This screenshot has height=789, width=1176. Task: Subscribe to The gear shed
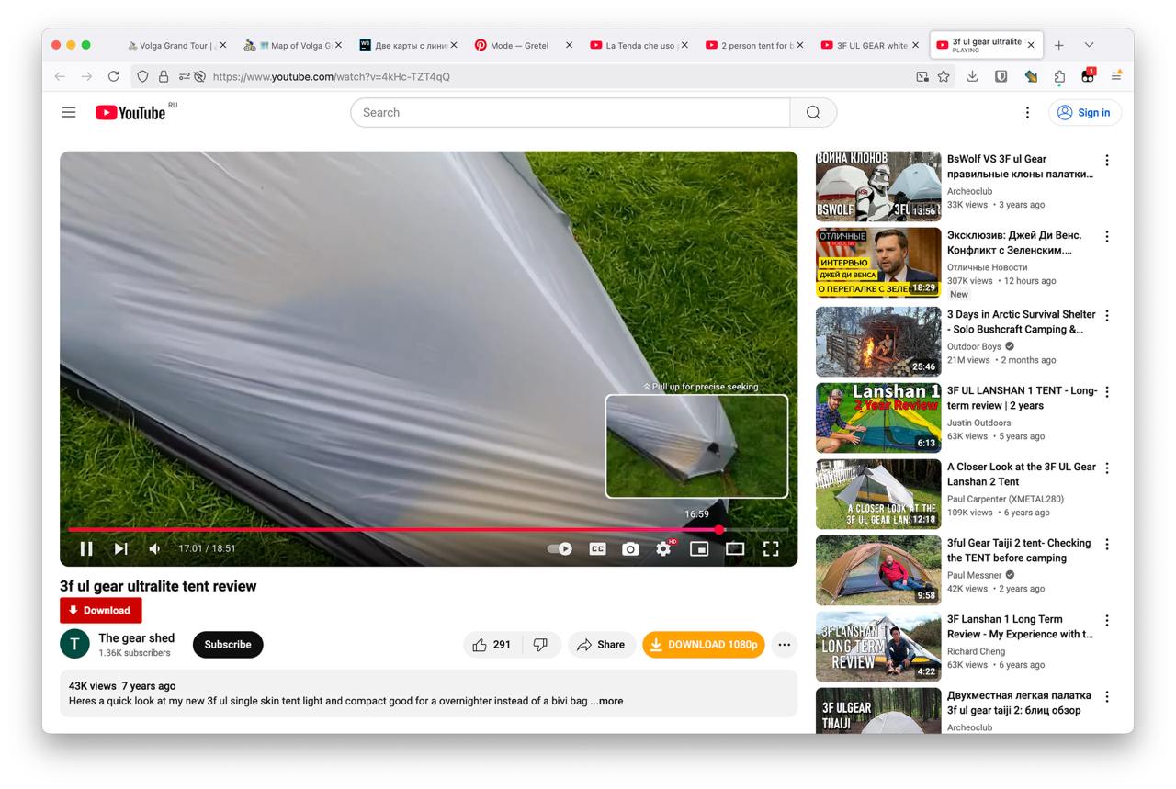click(228, 645)
